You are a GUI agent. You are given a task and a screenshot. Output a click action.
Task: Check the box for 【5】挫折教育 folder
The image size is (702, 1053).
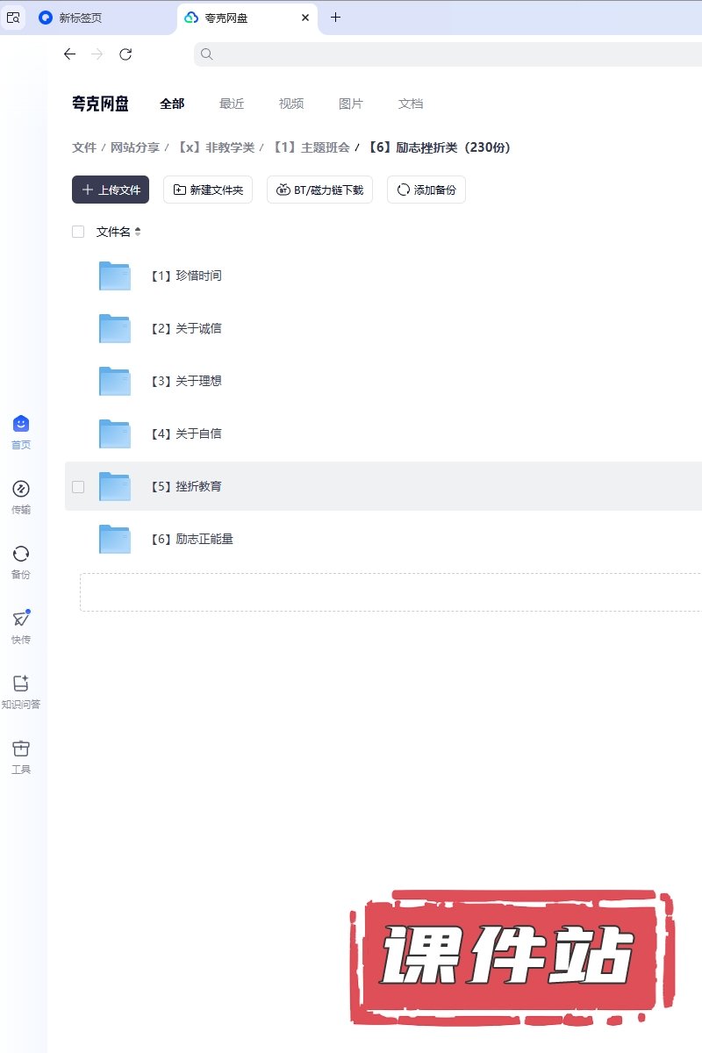(78, 486)
